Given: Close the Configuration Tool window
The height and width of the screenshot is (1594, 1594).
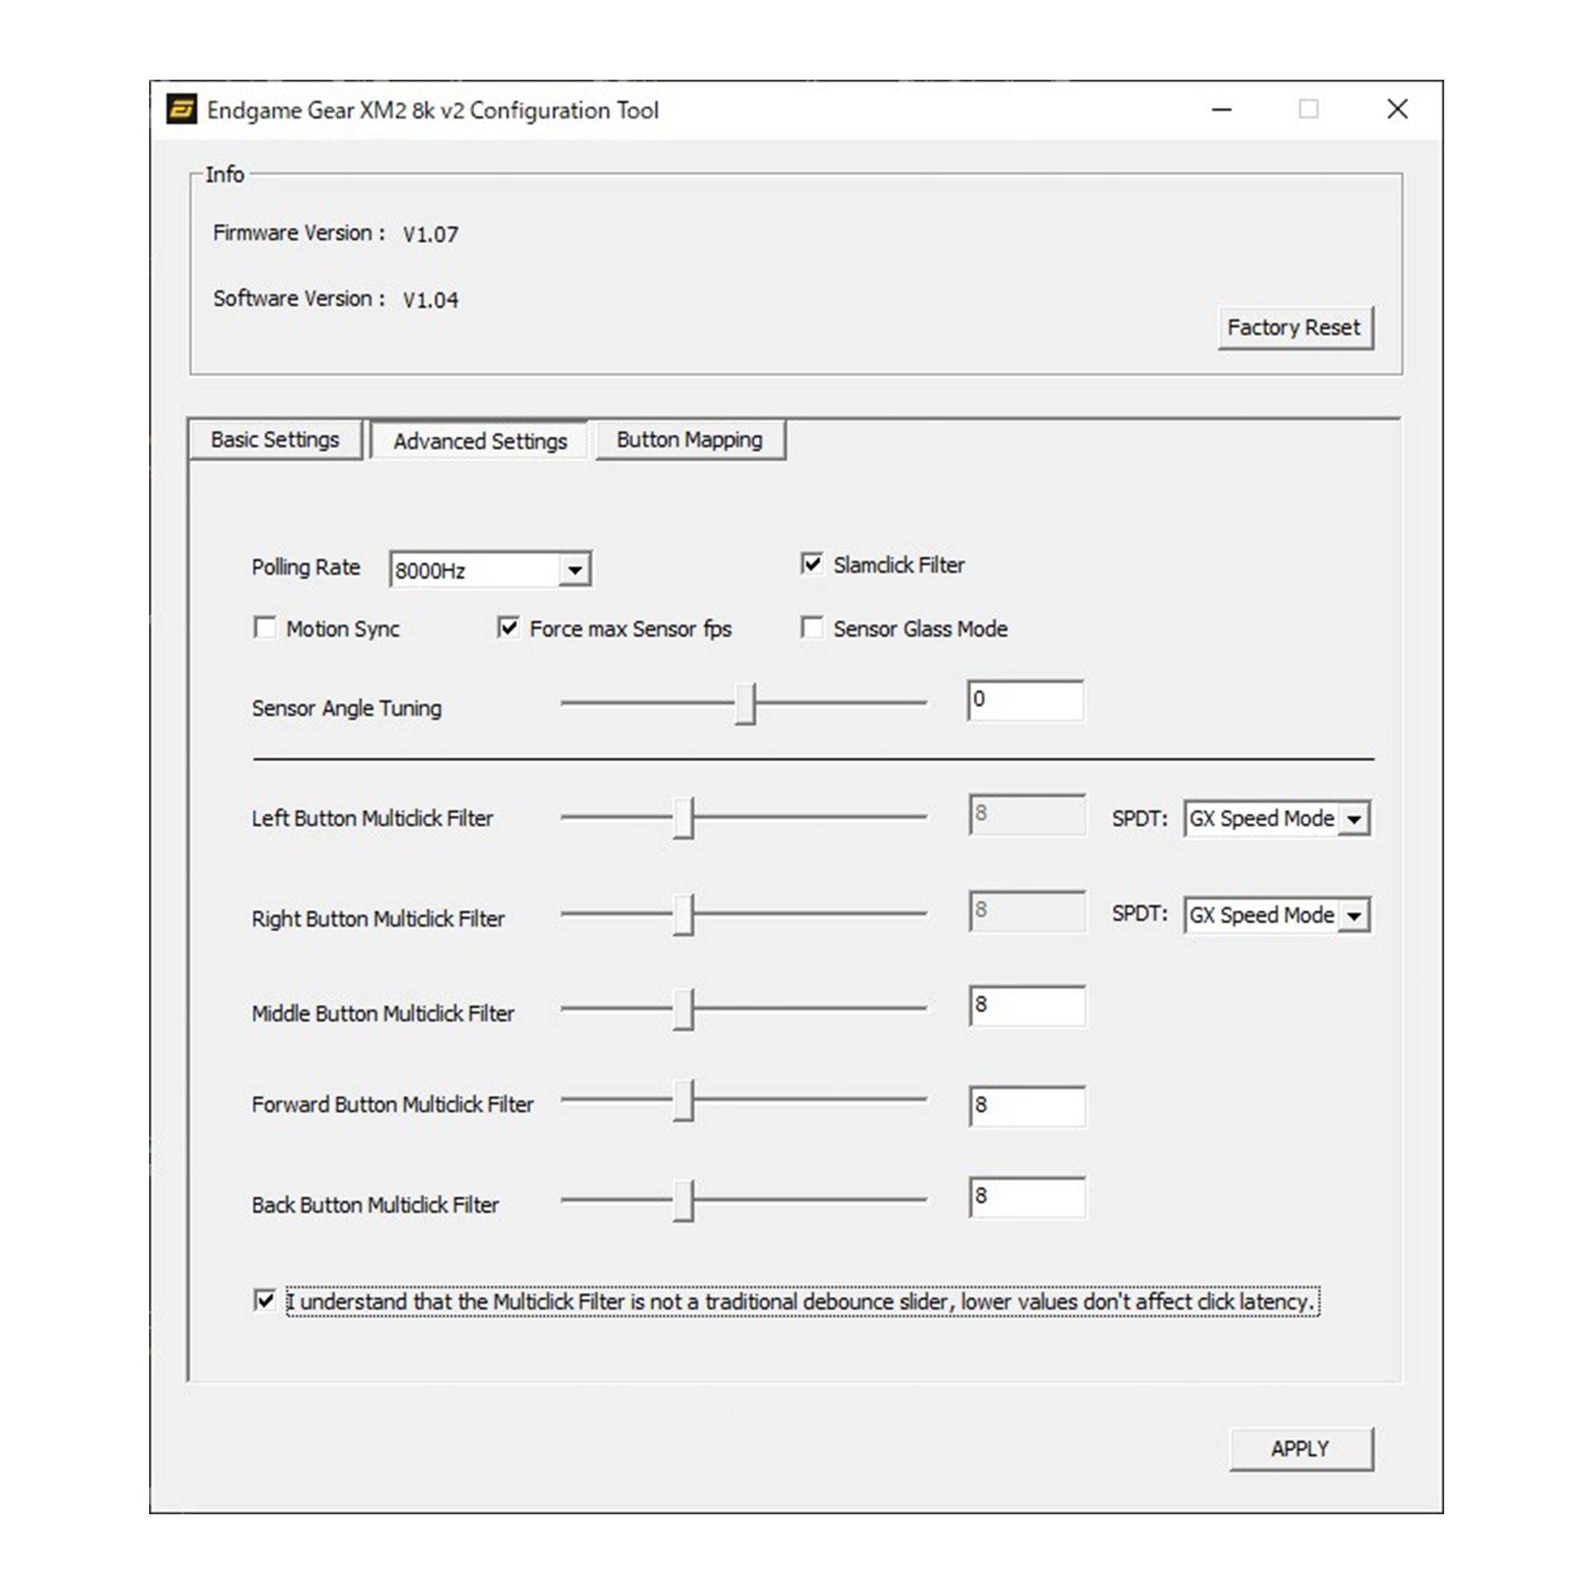Looking at the screenshot, I should tap(1397, 109).
